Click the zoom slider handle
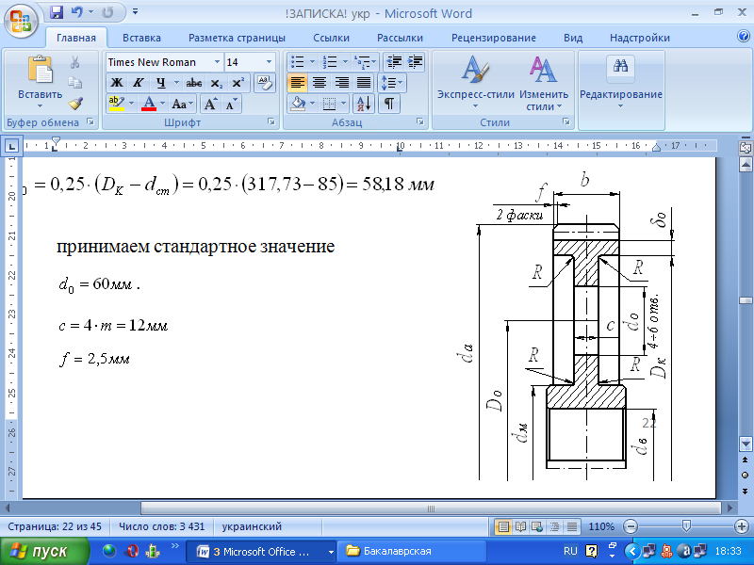 [686, 526]
